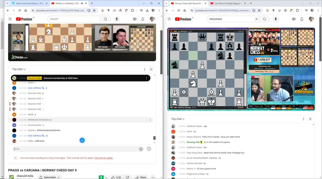Bookmark the Norway Chess Round 9 page with star

(x=259, y=10)
